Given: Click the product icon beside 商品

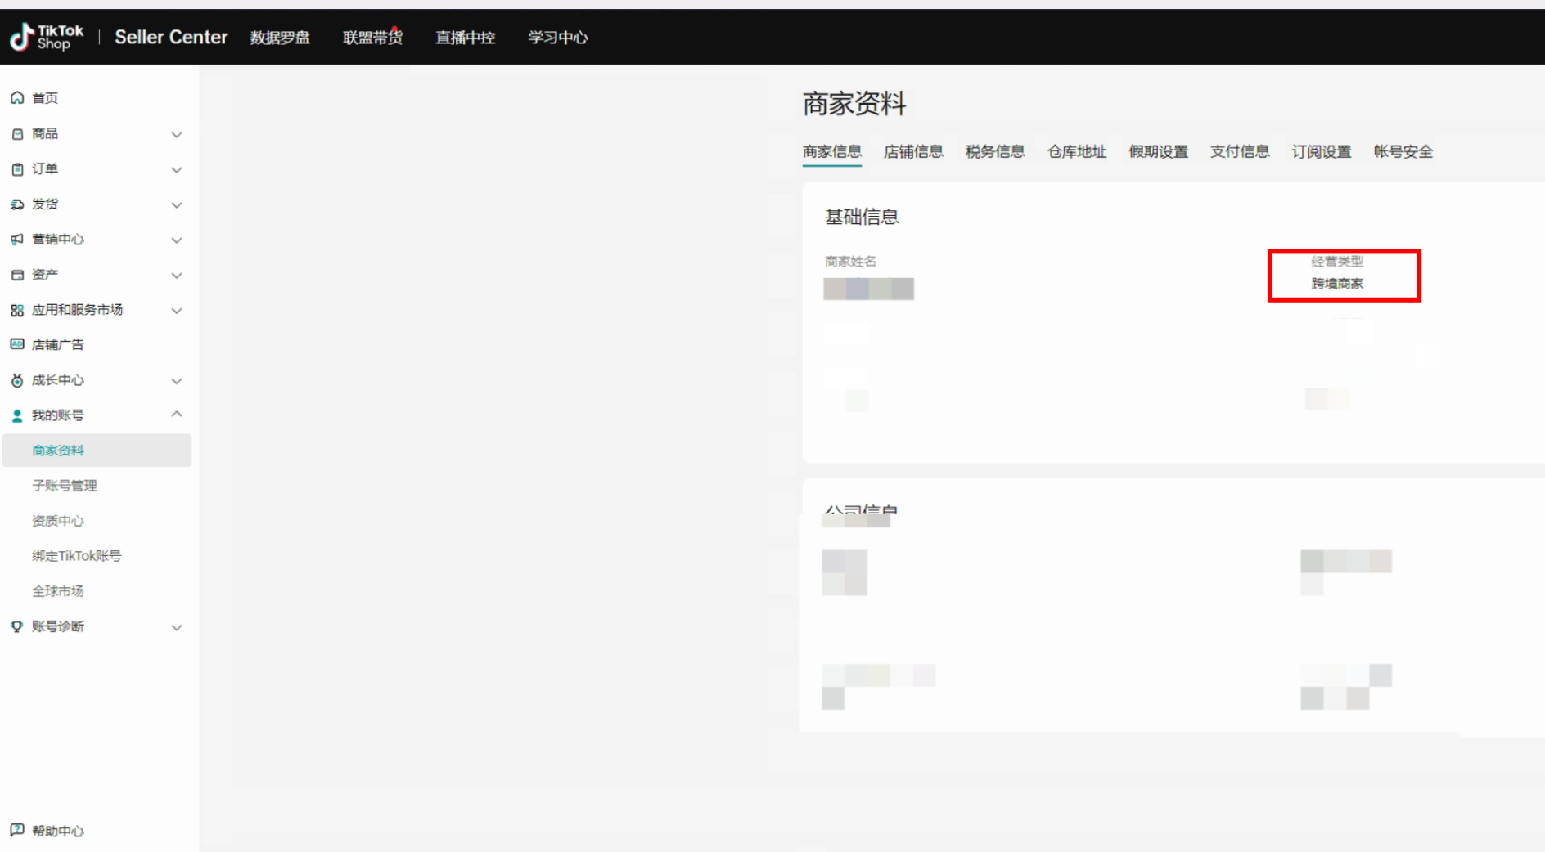Looking at the screenshot, I should (17, 133).
